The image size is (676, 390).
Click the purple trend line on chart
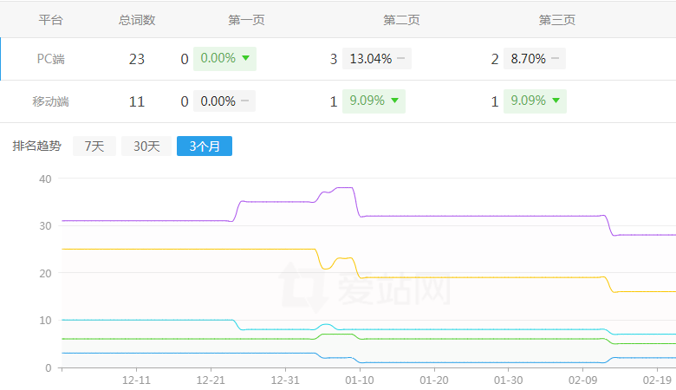click(477, 215)
